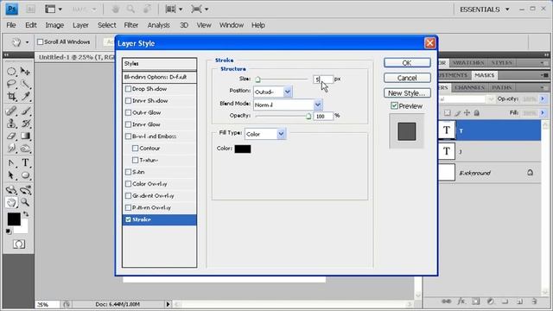553x311 pixels.
Task: Select the Crop tool
Action: click(x=11, y=96)
